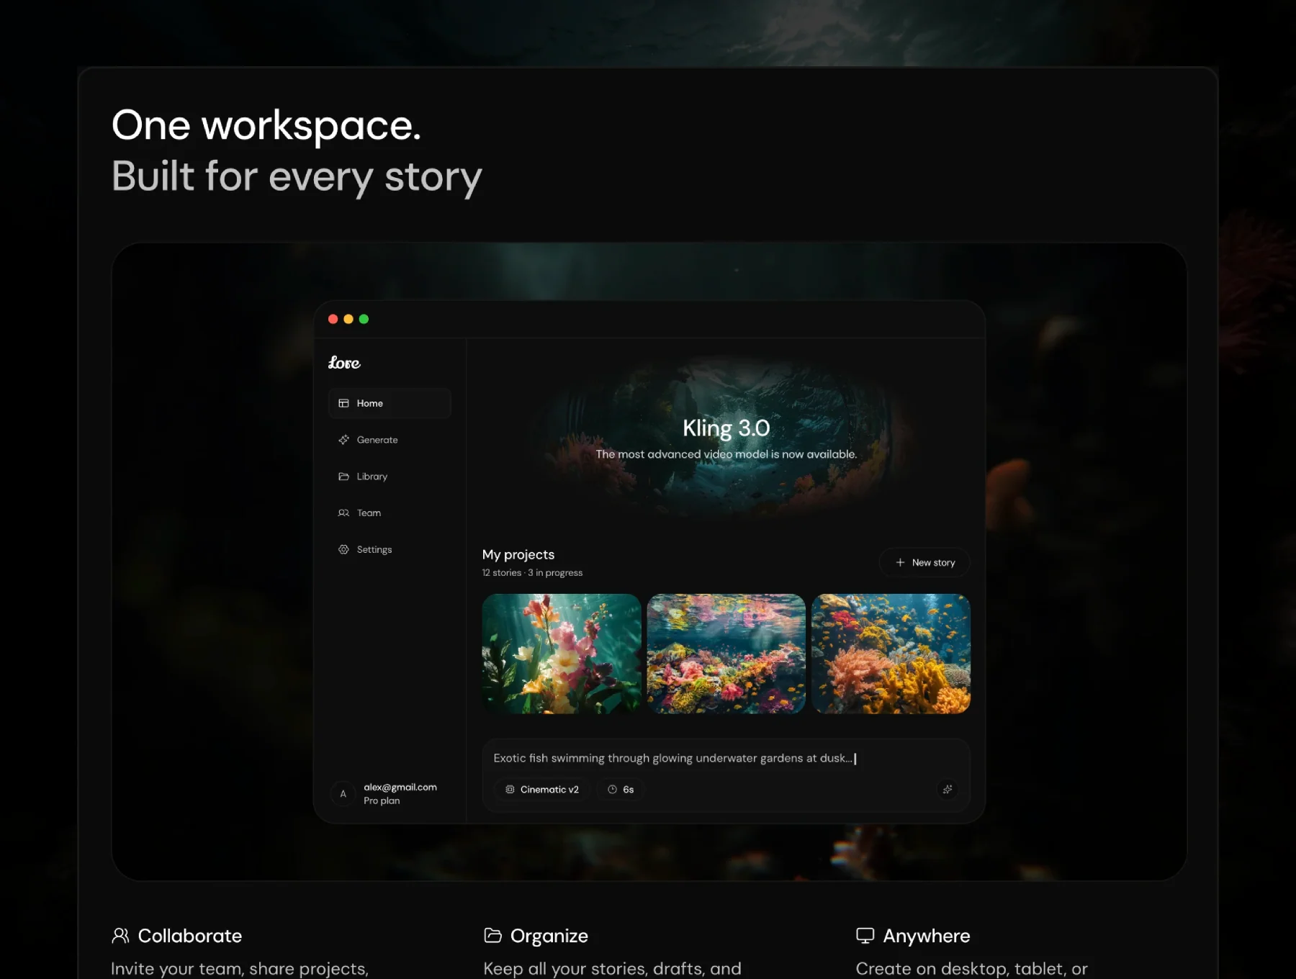Go to Library in sidebar
This screenshot has height=979, width=1296.
(x=390, y=477)
